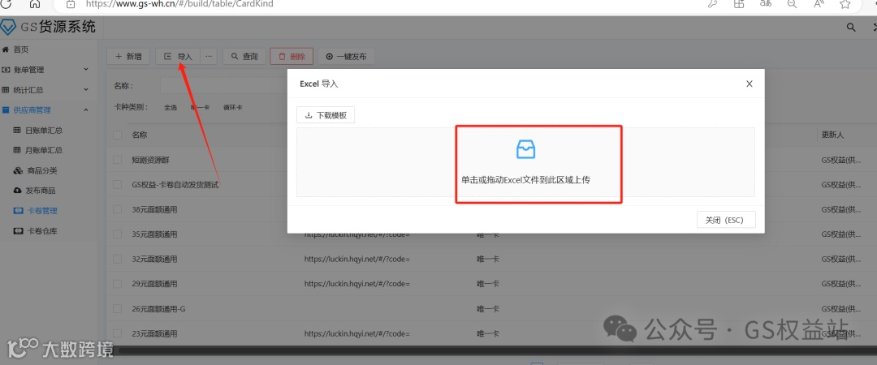877x365 pixels.
Task: Tick the checkbox for GS权益-卡卷自动发货测试
Action: pyautogui.click(x=117, y=184)
